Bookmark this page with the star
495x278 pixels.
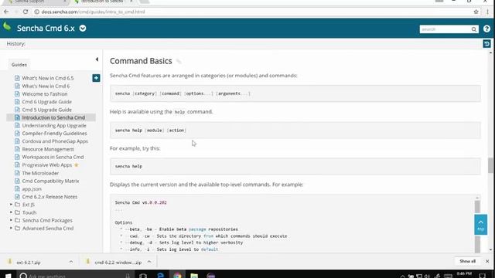coord(476,12)
